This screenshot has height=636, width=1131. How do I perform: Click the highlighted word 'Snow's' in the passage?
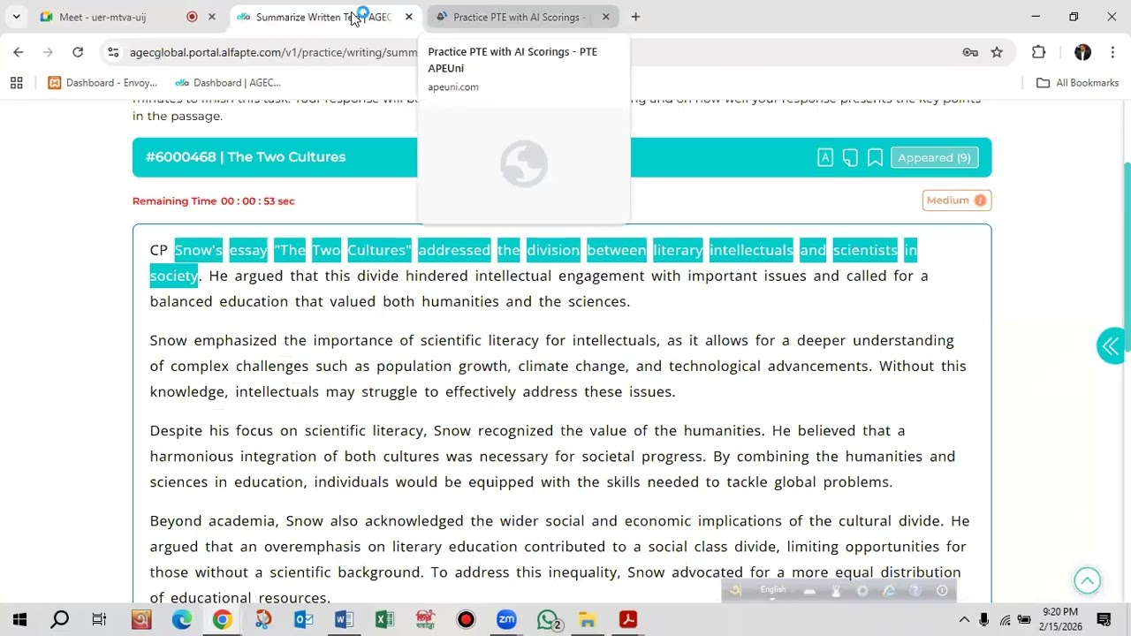[x=199, y=250]
